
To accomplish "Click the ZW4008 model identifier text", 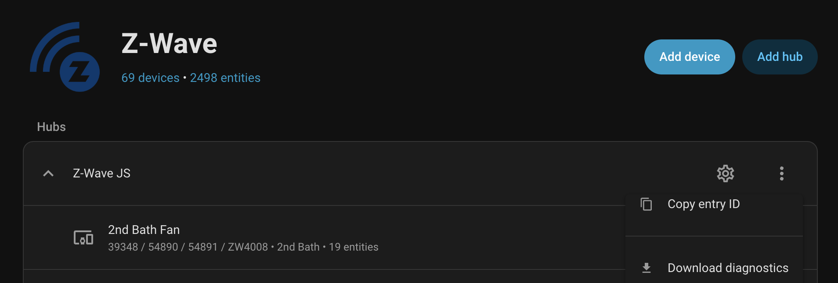I will [x=248, y=247].
